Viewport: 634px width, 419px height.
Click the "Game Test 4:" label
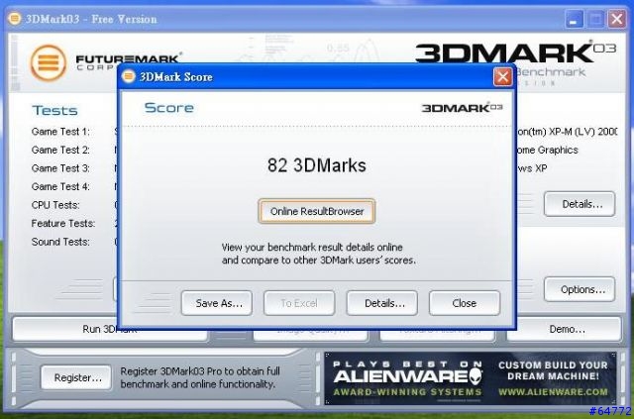(60, 186)
